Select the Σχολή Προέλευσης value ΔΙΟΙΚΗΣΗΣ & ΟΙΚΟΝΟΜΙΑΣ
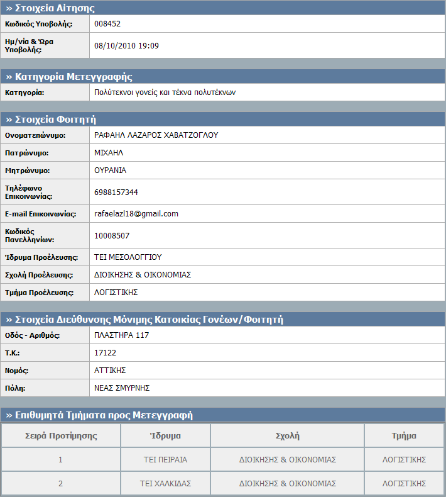Viewport: 446px width, 497px height. click(143, 275)
